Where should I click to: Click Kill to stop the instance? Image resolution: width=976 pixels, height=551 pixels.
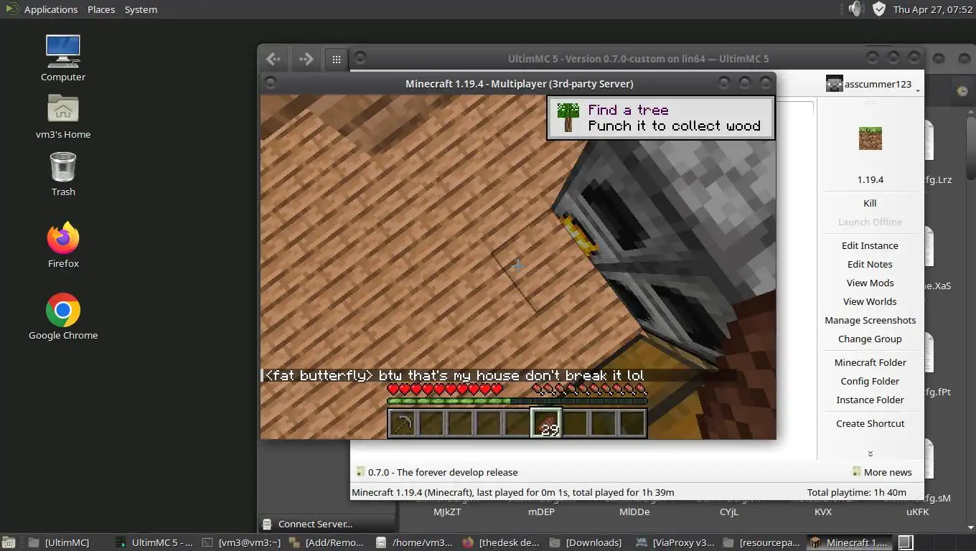871,203
